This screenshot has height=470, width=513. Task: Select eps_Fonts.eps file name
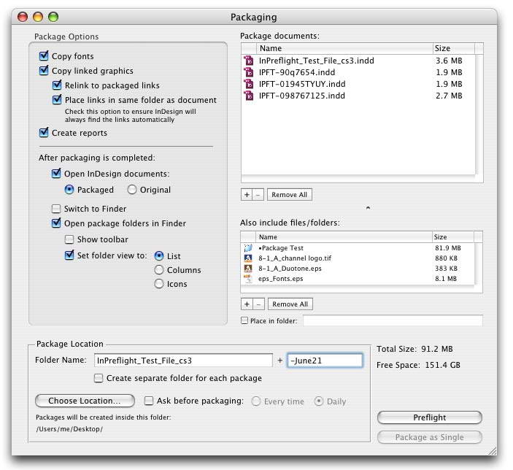point(281,279)
